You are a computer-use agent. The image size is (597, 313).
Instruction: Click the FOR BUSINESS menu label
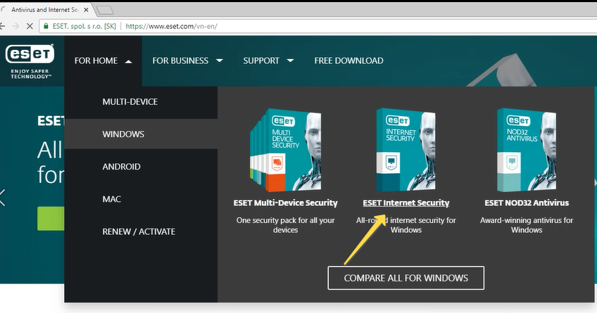click(180, 60)
